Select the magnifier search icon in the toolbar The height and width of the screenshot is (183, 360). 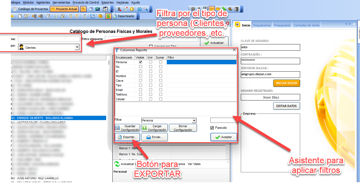point(90,9)
